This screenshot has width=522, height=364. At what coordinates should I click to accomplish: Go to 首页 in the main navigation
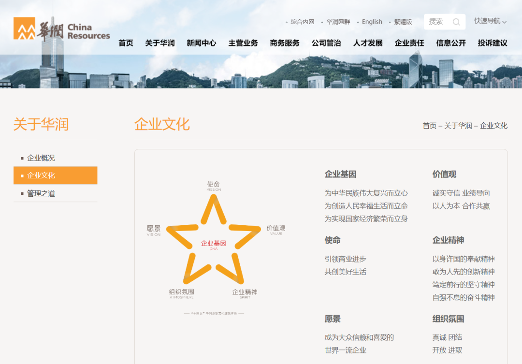(x=126, y=43)
